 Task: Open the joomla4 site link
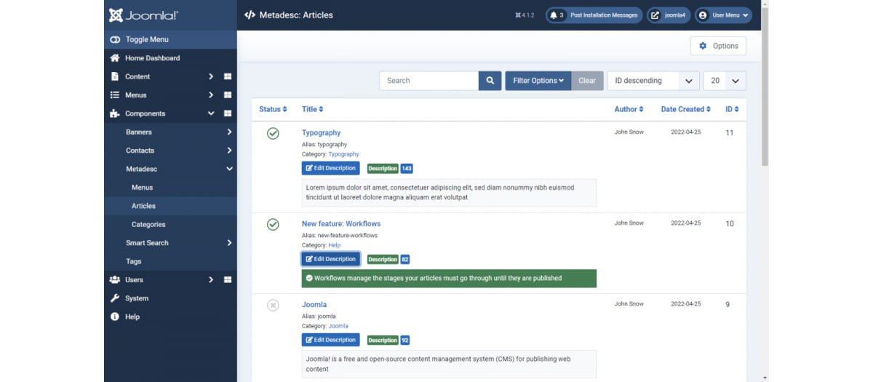pyautogui.click(x=669, y=15)
